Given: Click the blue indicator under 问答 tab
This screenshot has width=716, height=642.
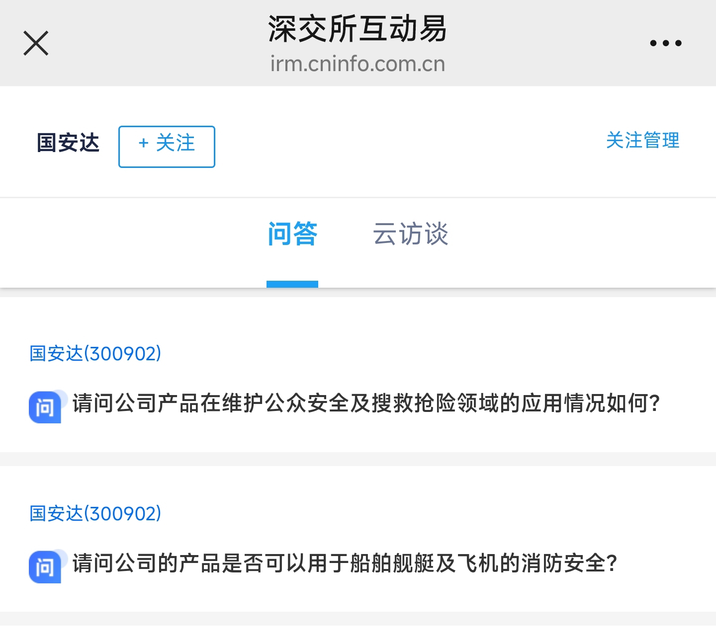Looking at the screenshot, I should pyautogui.click(x=292, y=284).
